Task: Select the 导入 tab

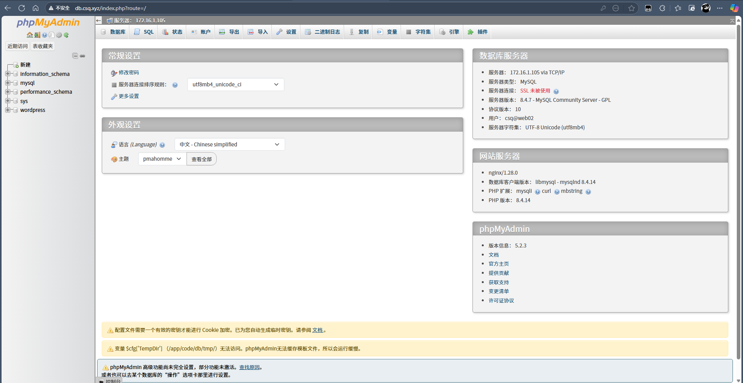Action: coord(258,32)
